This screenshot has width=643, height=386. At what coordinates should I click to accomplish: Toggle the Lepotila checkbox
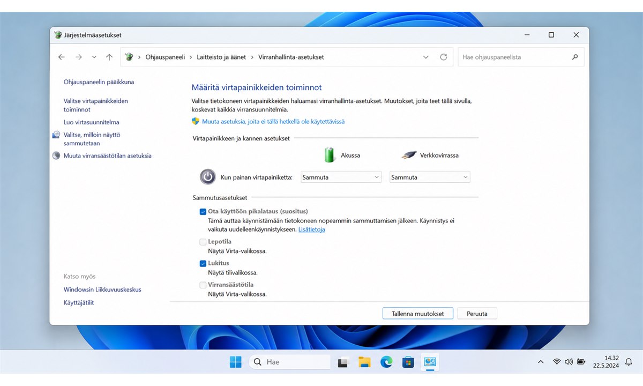pyautogui.click(x=203, y=242)
